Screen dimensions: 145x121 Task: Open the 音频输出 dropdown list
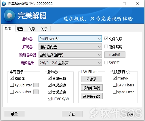tap(70, 63)
